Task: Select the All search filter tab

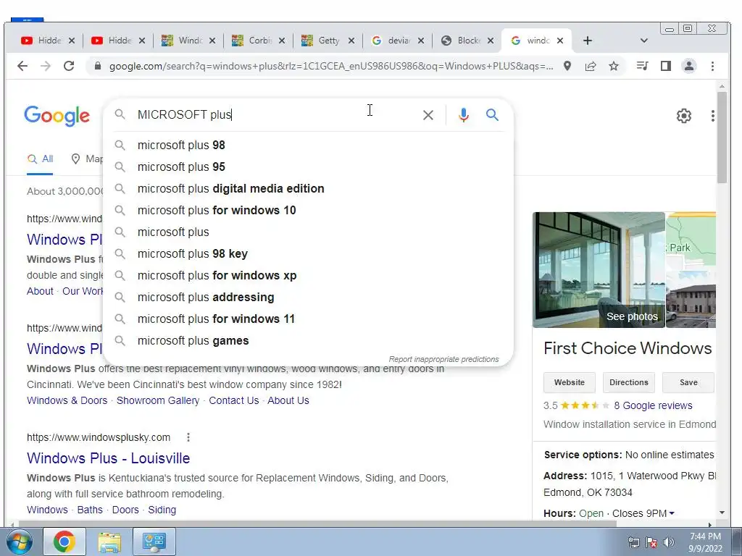Action: 41,159
